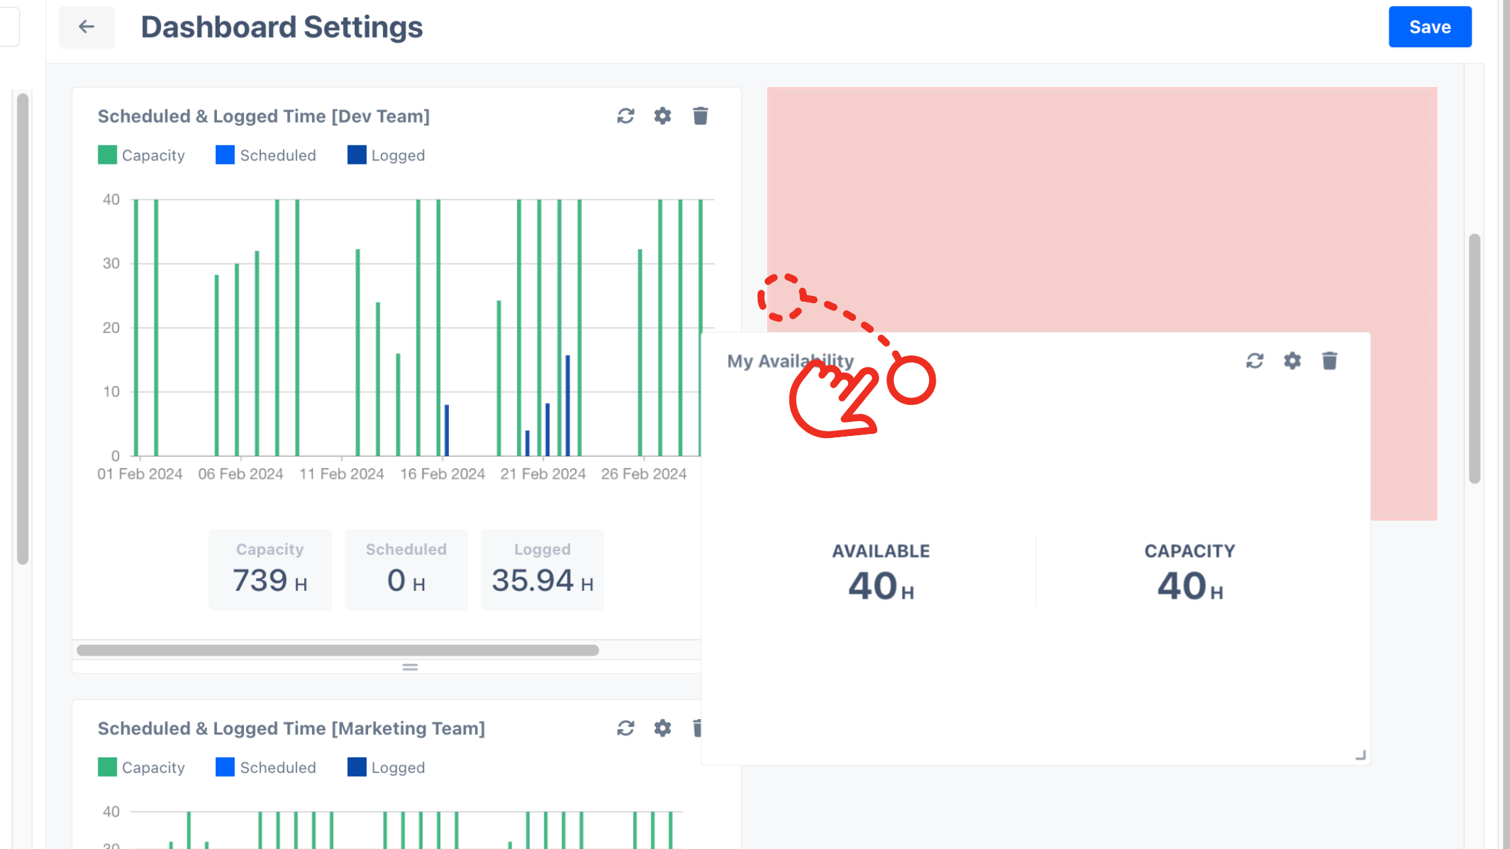Select the Dashboard Settings menu header
This screenshot has height=849, width=1510.
pyautogui.click(x=281, y=27)
